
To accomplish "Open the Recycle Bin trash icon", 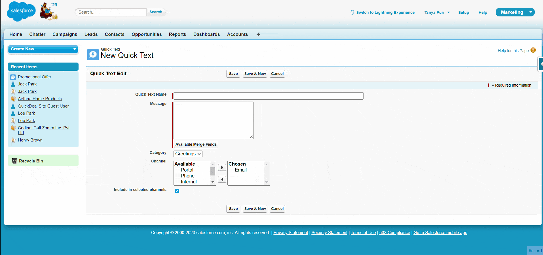I will [x=14, y=161].
